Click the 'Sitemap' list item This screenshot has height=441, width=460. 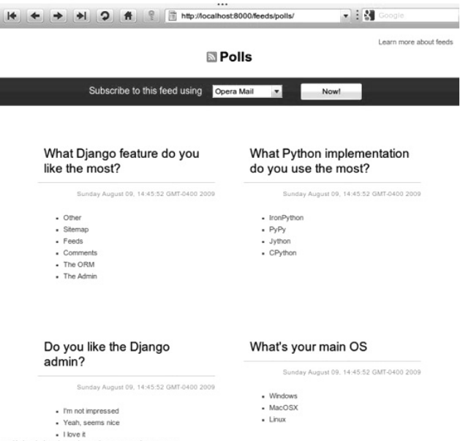(76, 230)
